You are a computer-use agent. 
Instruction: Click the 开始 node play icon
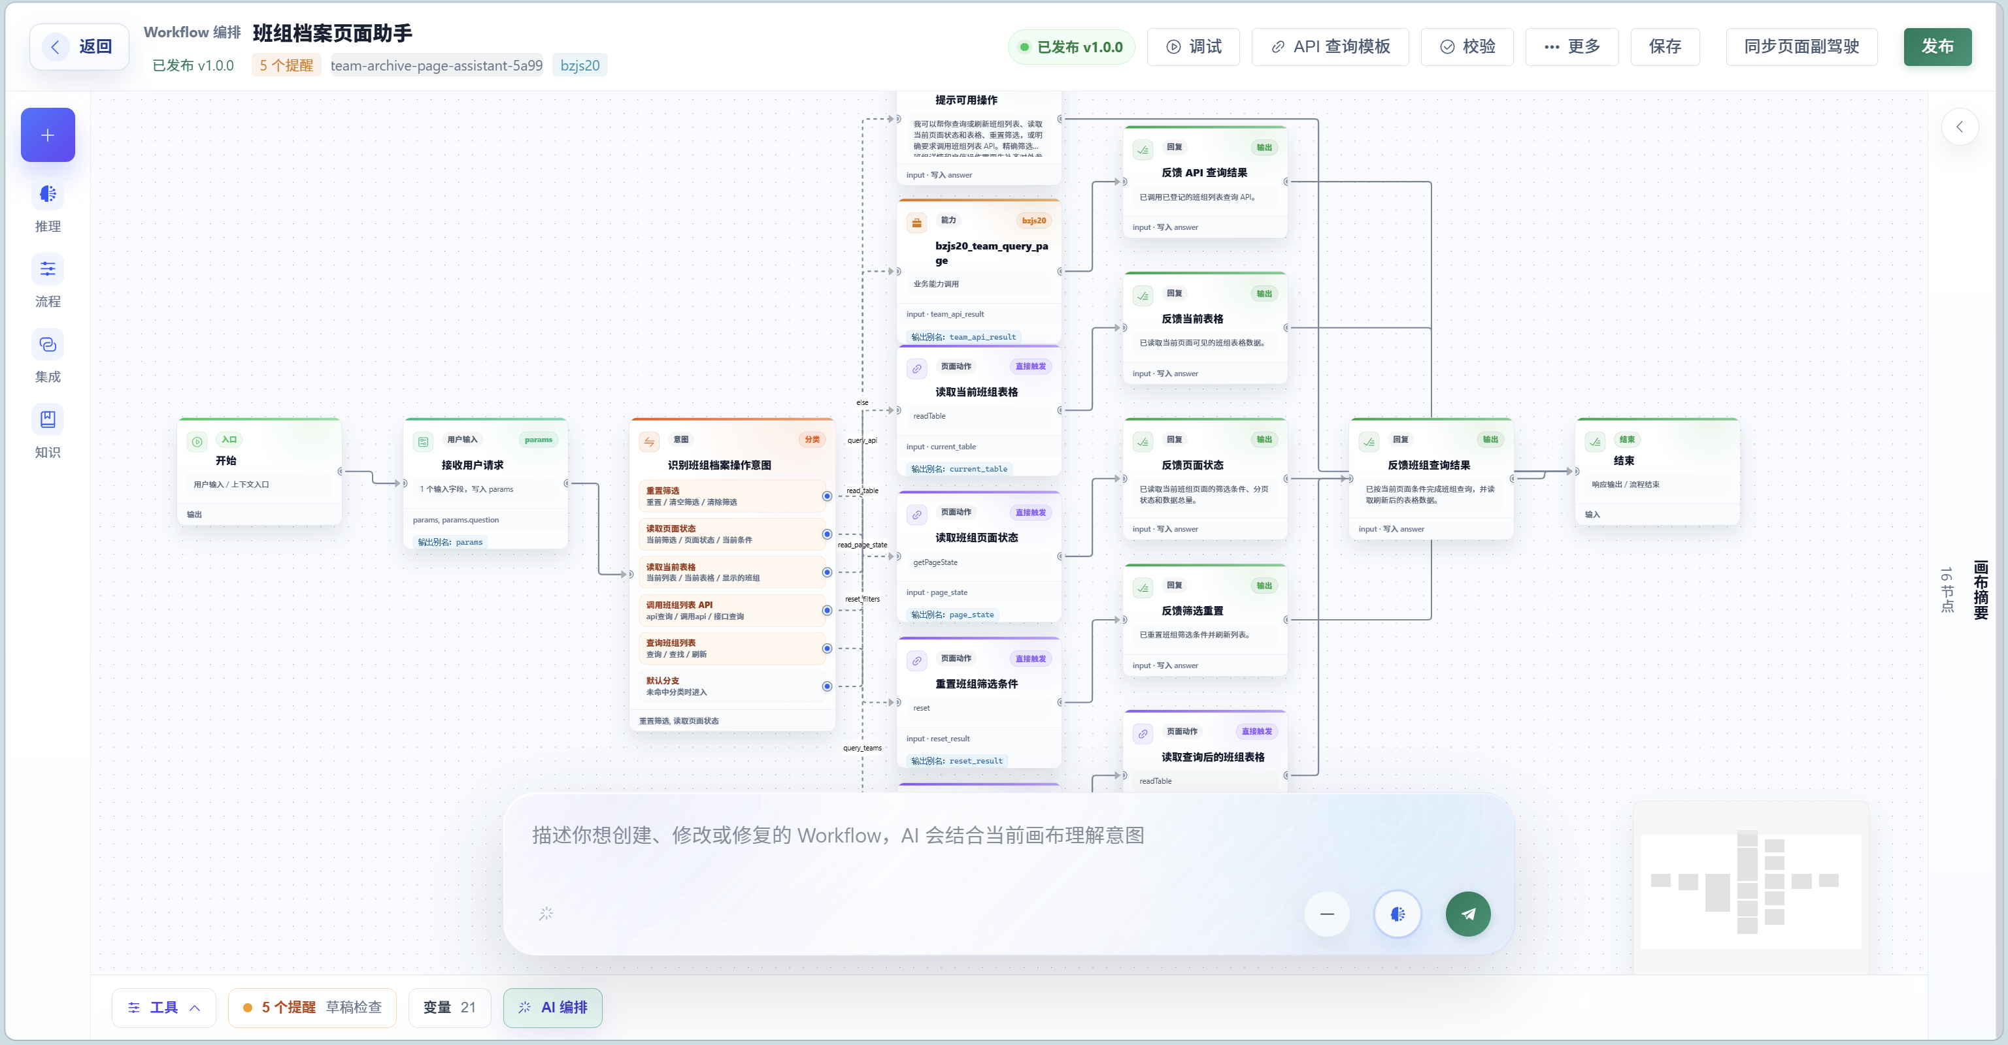[x=197, y=442]
